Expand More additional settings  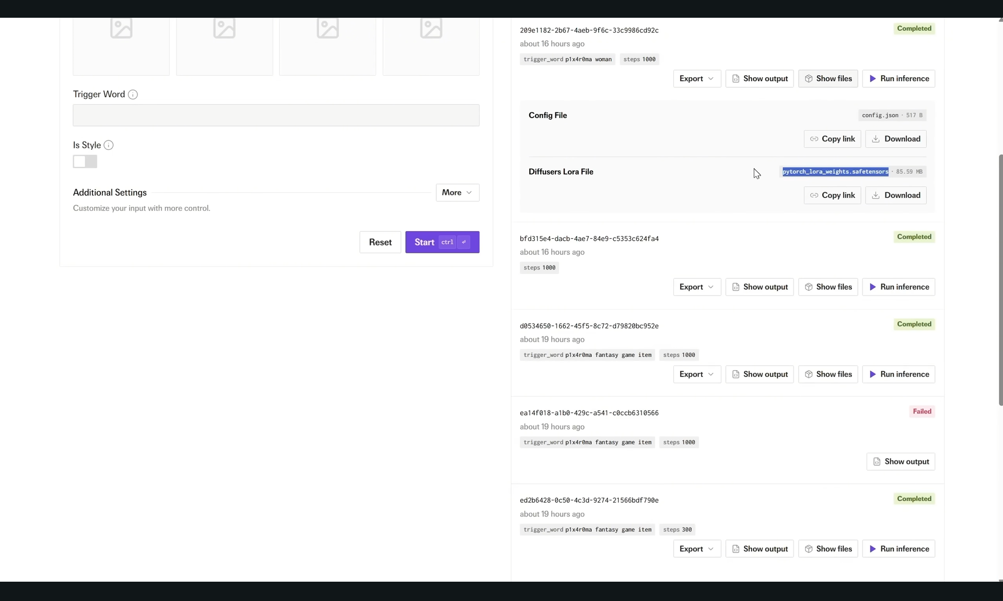(x=457, y=193)
